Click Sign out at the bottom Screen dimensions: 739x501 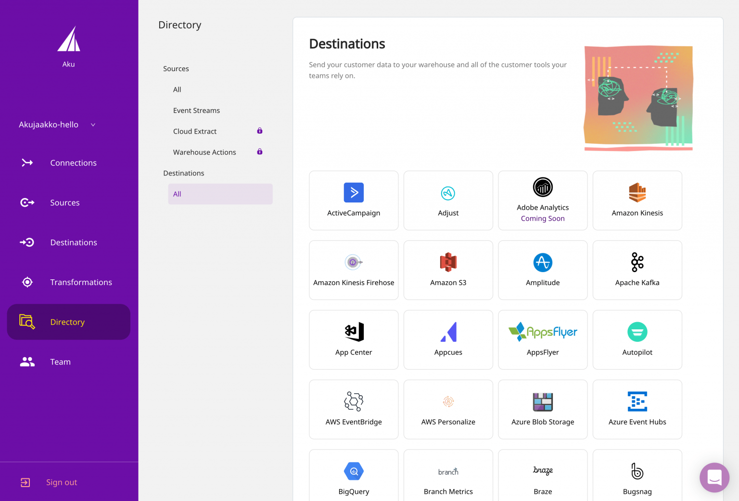click(x=61, y=482)
